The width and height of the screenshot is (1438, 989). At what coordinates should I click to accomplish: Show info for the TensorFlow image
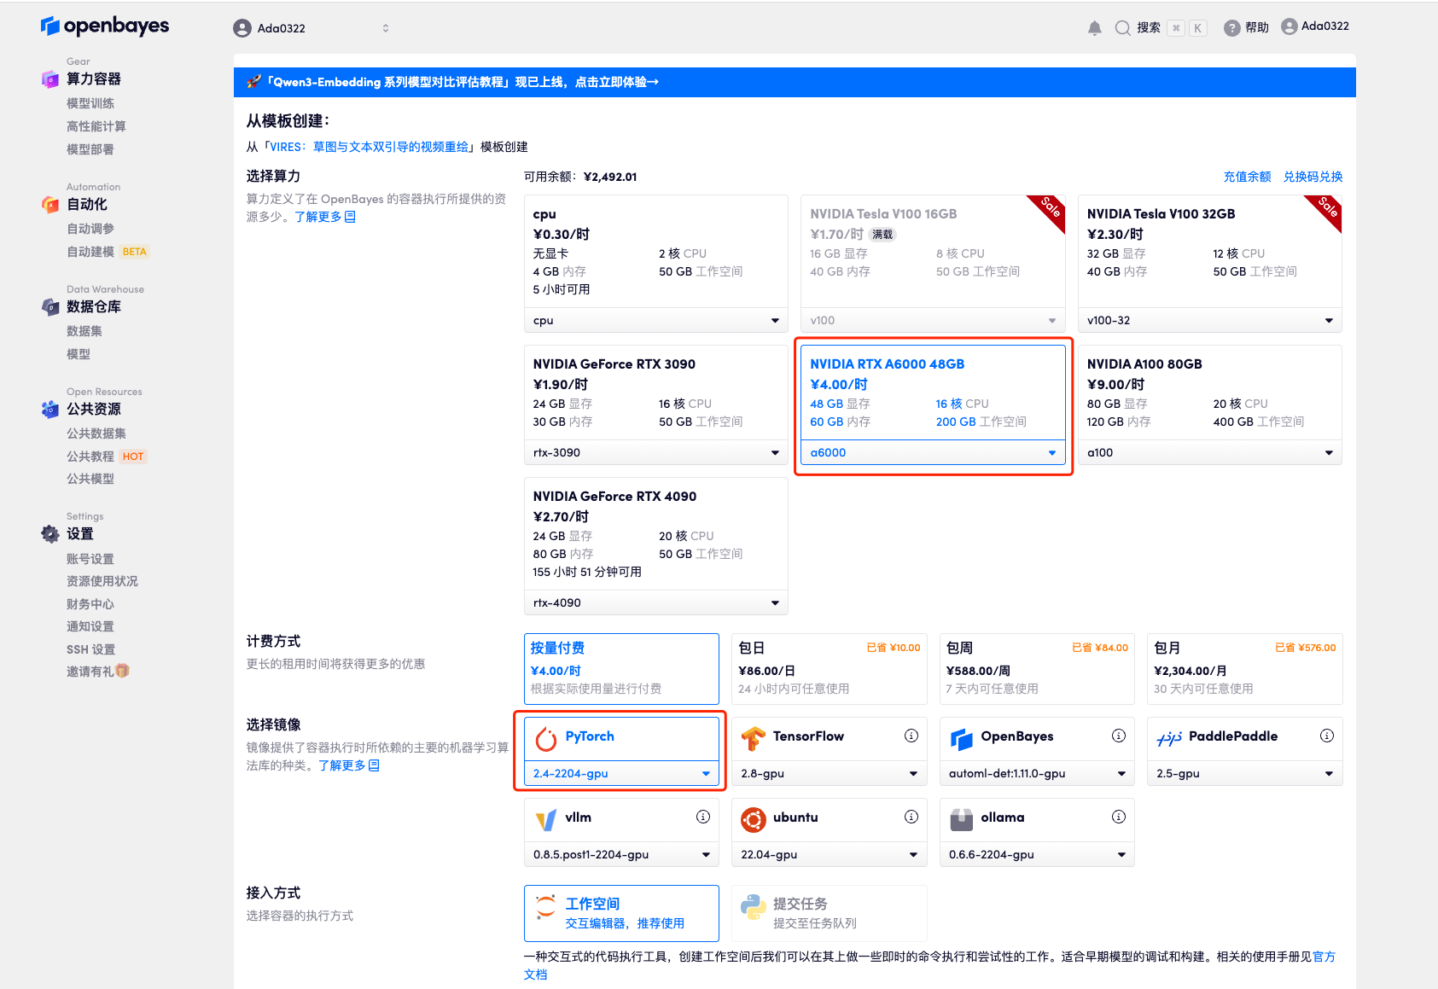(911, 736)
